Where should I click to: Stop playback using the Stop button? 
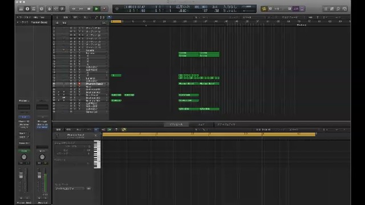89,9
